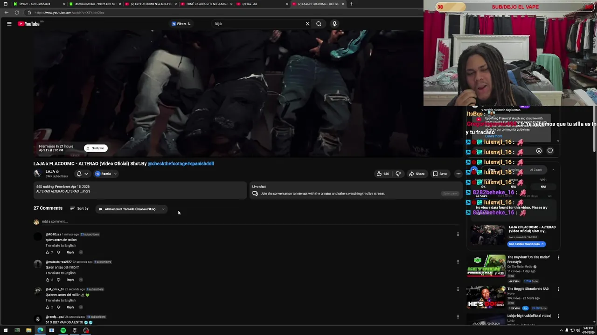Reply to @st_crisx_61's comment
Image resolution: width=597 pixels, height=335 pixels.
tap(70, 307)
